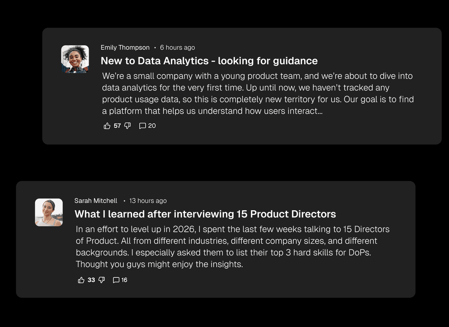Viewport: 449px width, 327px height.
Task: Open the 'New to Data Analytics' post title
Action: [209, 61]
